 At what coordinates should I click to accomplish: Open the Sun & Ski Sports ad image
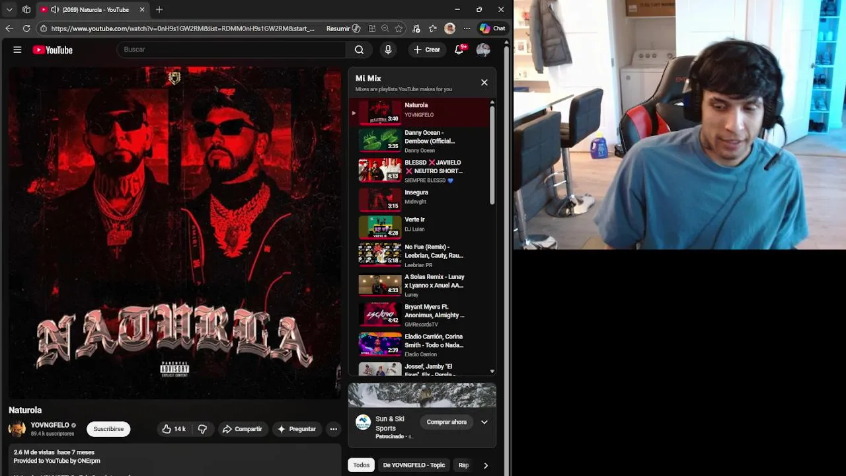coord(422,395)
